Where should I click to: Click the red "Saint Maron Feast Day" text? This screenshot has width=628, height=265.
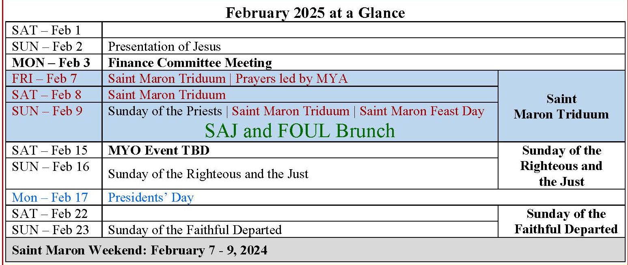(x=422, y=111)
